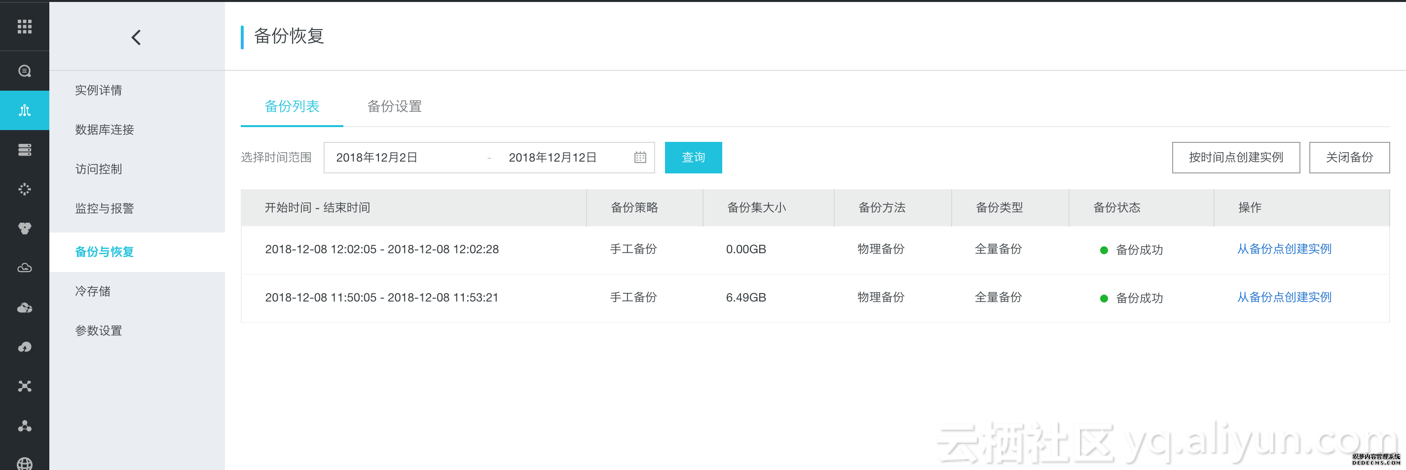This screenshot has width=1406, height=470.
Task: Click 按时间点创建实例 button
Action: (x=1235, y=158)
